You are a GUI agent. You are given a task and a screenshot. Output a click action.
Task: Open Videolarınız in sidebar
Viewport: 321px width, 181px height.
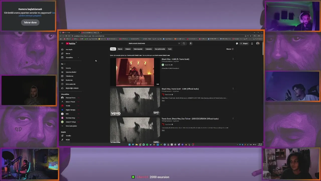(69, 76)
